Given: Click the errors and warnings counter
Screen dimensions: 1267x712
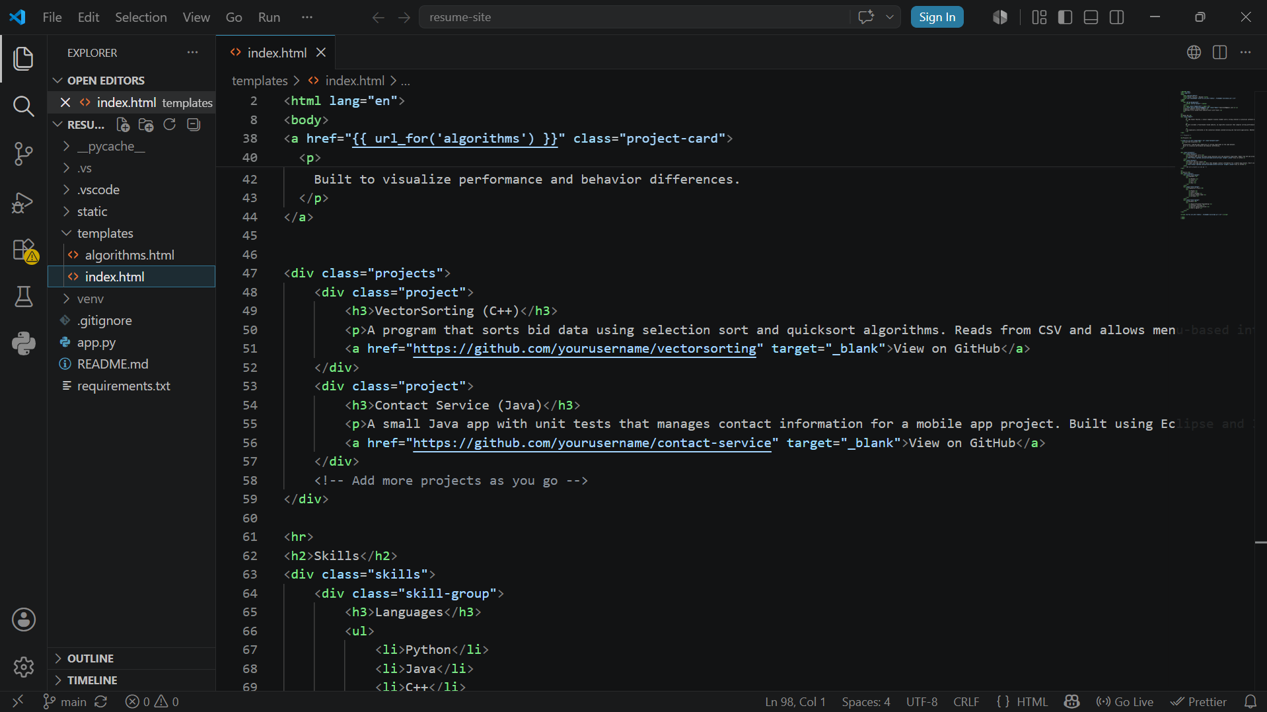Looking at the screenshot, I should tap(152, 701).
